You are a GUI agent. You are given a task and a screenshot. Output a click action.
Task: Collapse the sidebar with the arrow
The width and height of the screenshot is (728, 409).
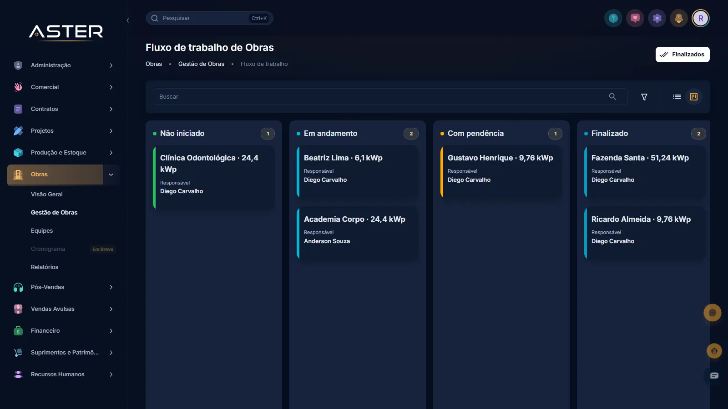click(128, 20)
